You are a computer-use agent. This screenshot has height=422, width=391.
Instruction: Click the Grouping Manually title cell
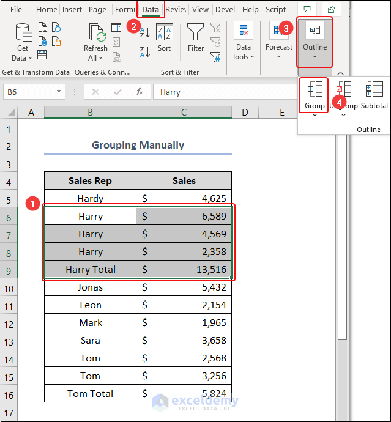(138, 146)
